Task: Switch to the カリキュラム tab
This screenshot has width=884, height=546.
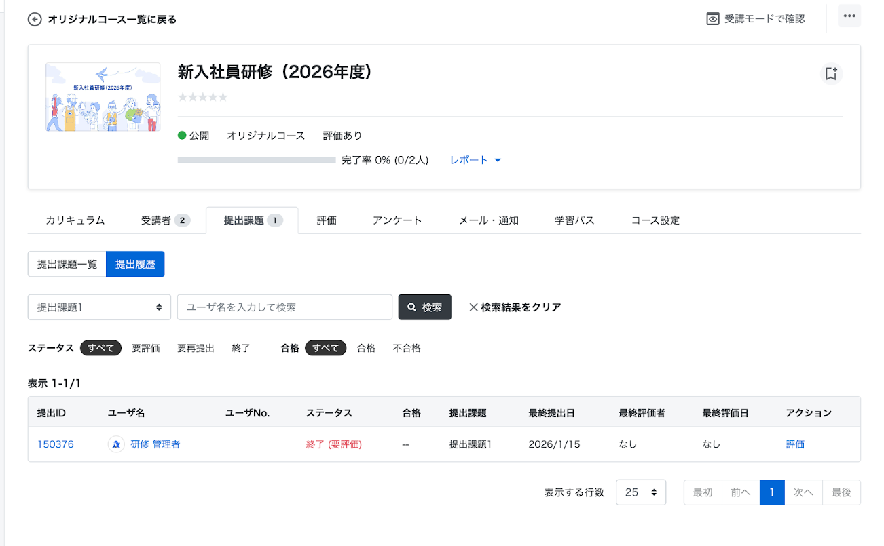Action: [x=75, y=220]
